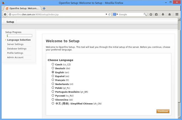Click Admin Account in sidebar
Screen dimensions: 182x120
click(15, 57)
